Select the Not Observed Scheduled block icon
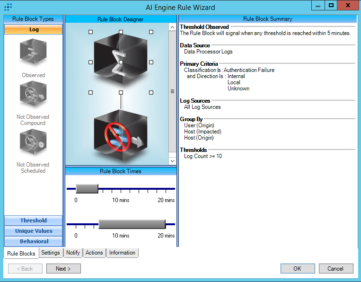Screen dimensions: 361x282 pos(33,144)
